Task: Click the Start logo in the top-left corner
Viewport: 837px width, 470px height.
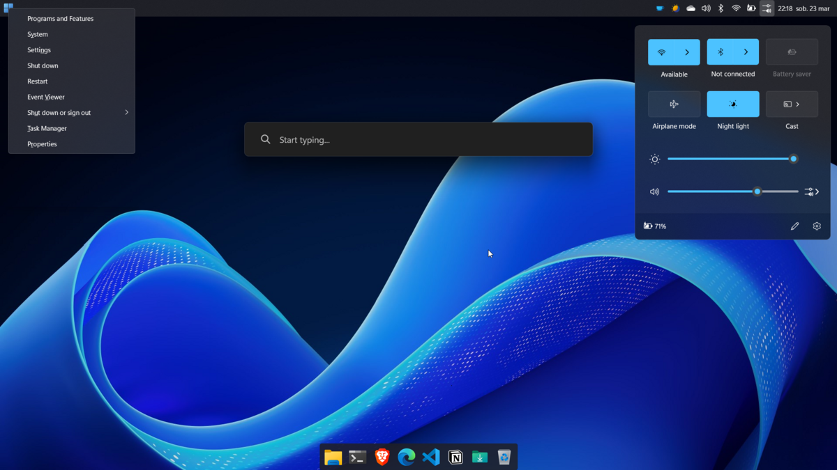Action: (8, 8)
